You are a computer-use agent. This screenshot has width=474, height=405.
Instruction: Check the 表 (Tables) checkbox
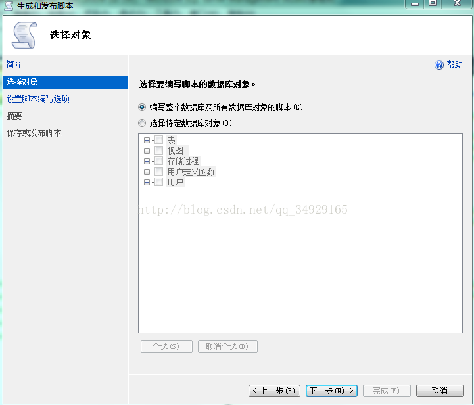pos(158,140)
